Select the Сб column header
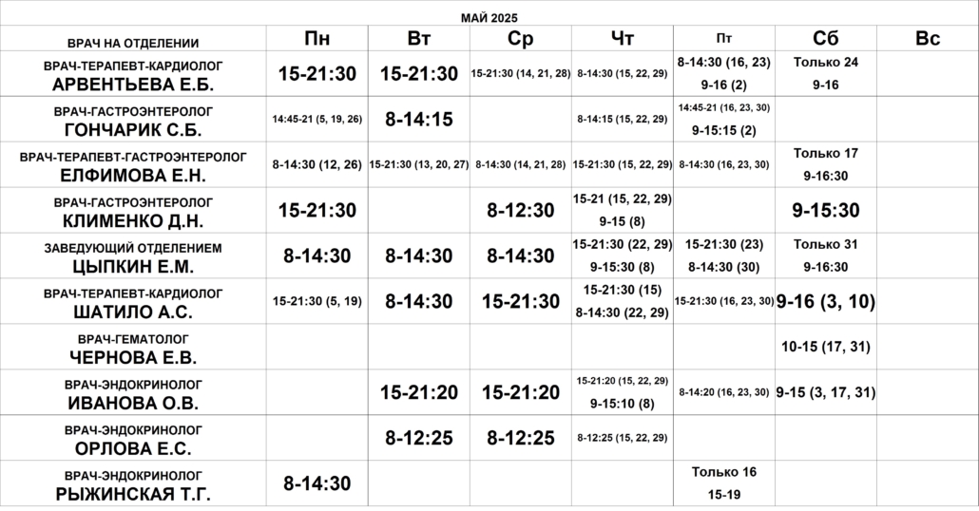Viewport: 979px width, 511px height. [x=826, y=38]
